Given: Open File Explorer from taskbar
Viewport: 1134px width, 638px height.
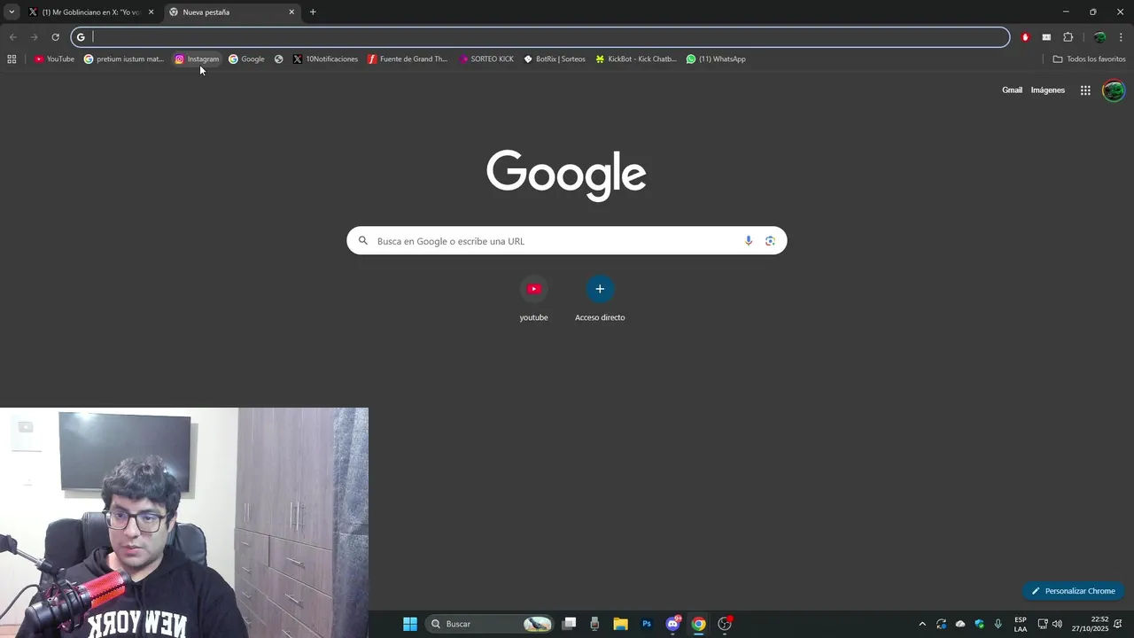Looking at the screenshot, I should point(620,624).
